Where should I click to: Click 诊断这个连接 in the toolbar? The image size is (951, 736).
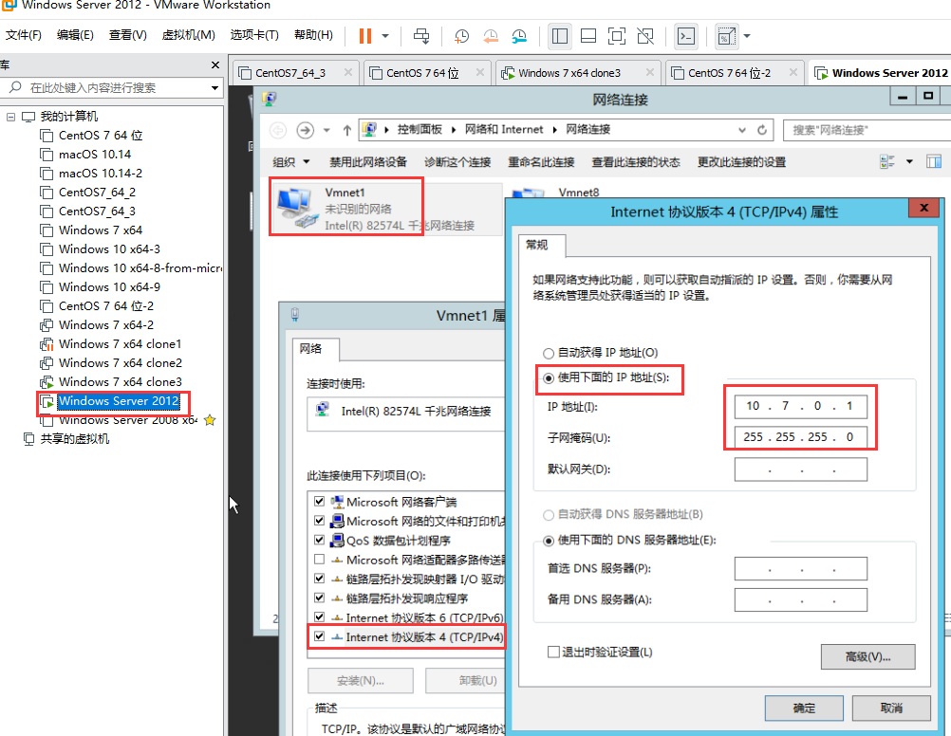(x=457, y=162)
